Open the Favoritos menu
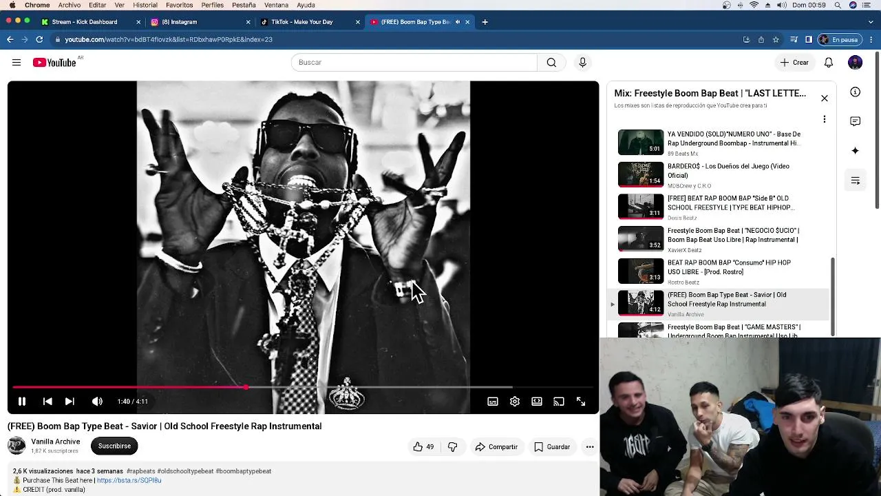The height and width of the screenshot is (496, 881). click(179, 6)
